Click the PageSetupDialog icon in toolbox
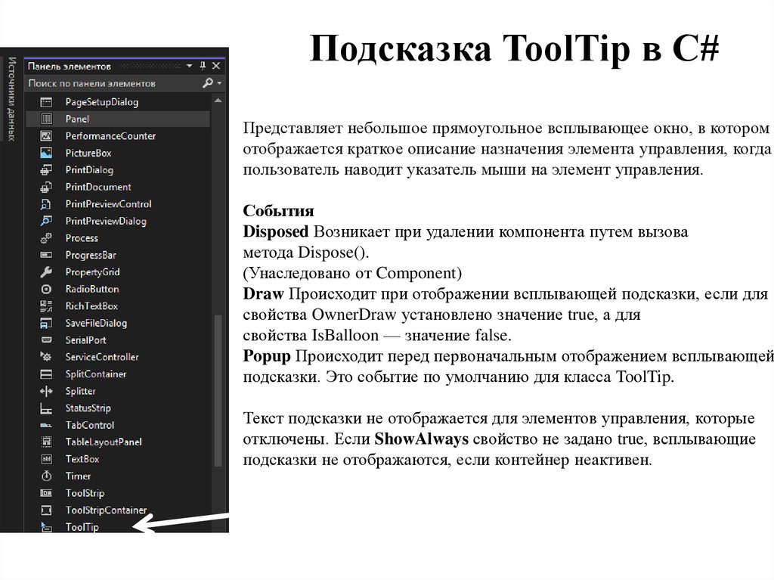 [46, 102]
